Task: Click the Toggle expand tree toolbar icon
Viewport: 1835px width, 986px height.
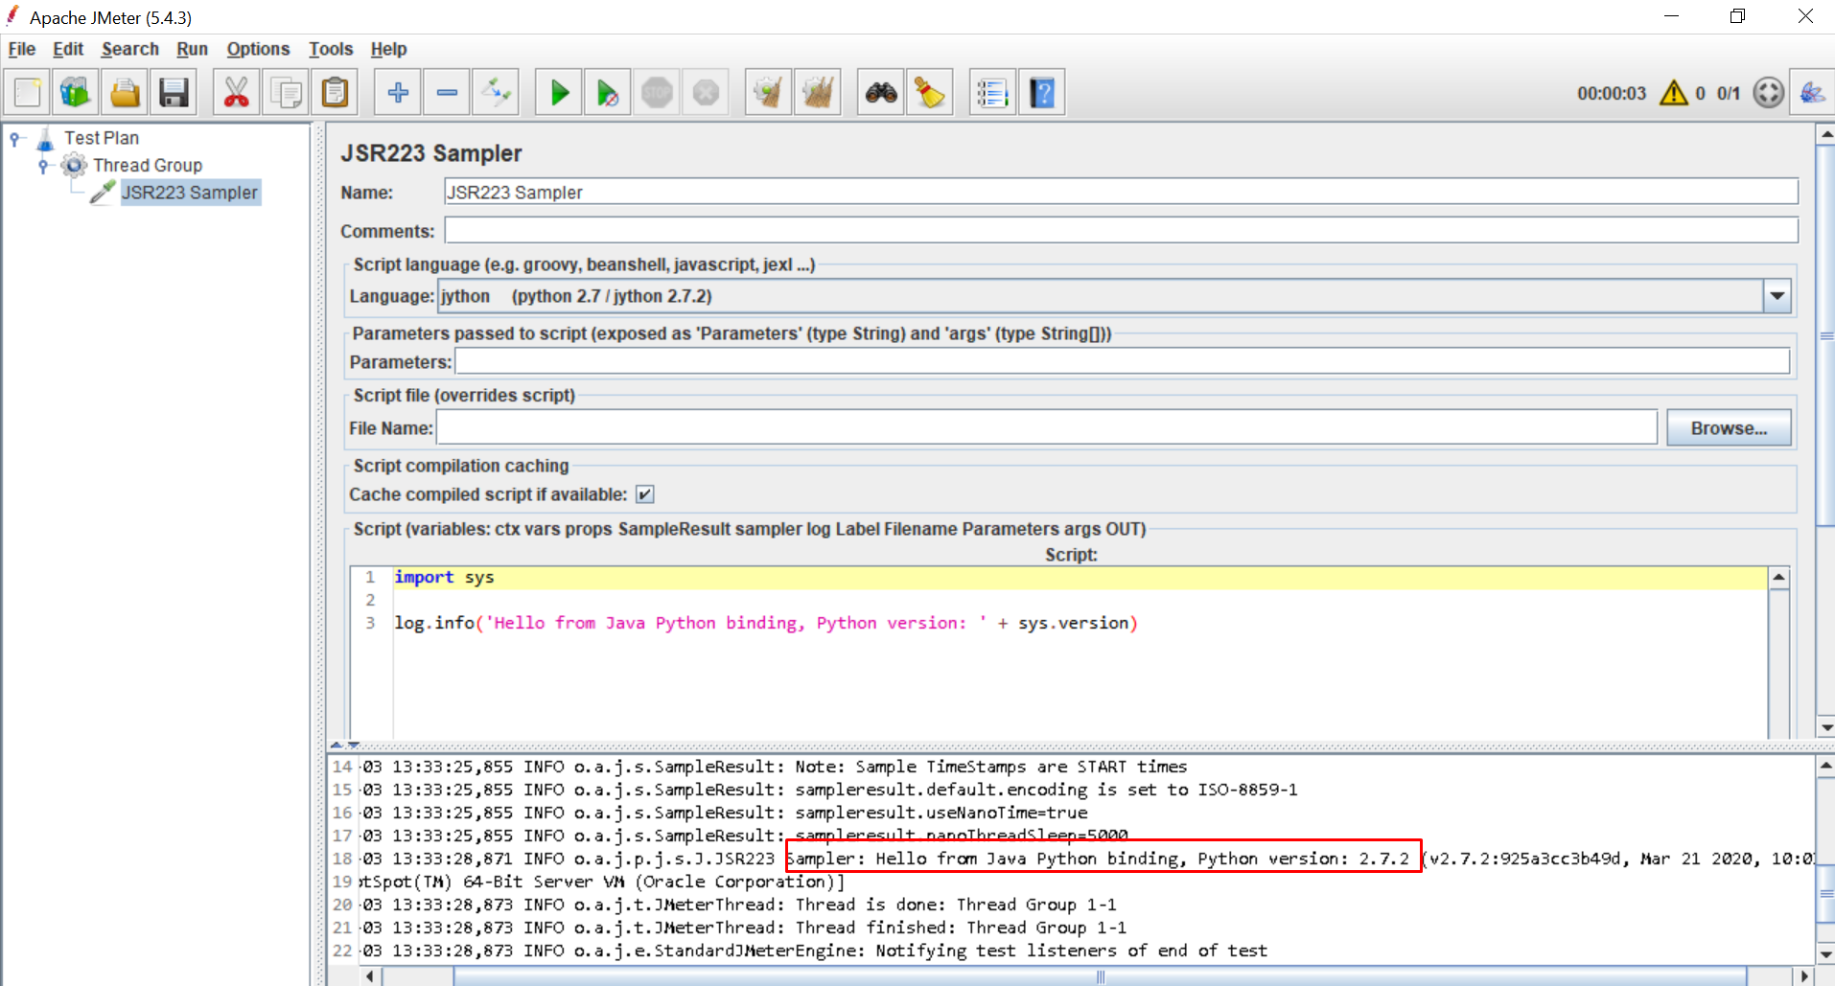Action: [x=496, y=93]
